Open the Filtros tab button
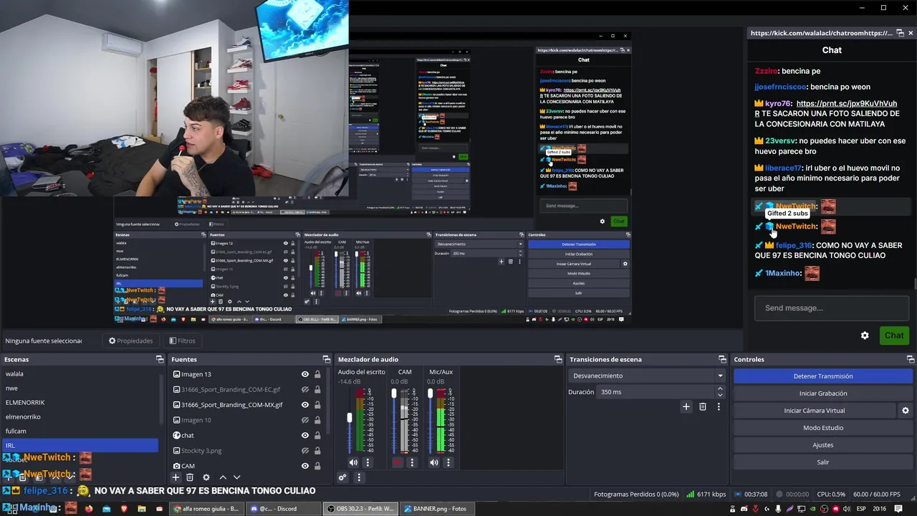The width and height of the screenshot is (917, 516). click(182, 340)
